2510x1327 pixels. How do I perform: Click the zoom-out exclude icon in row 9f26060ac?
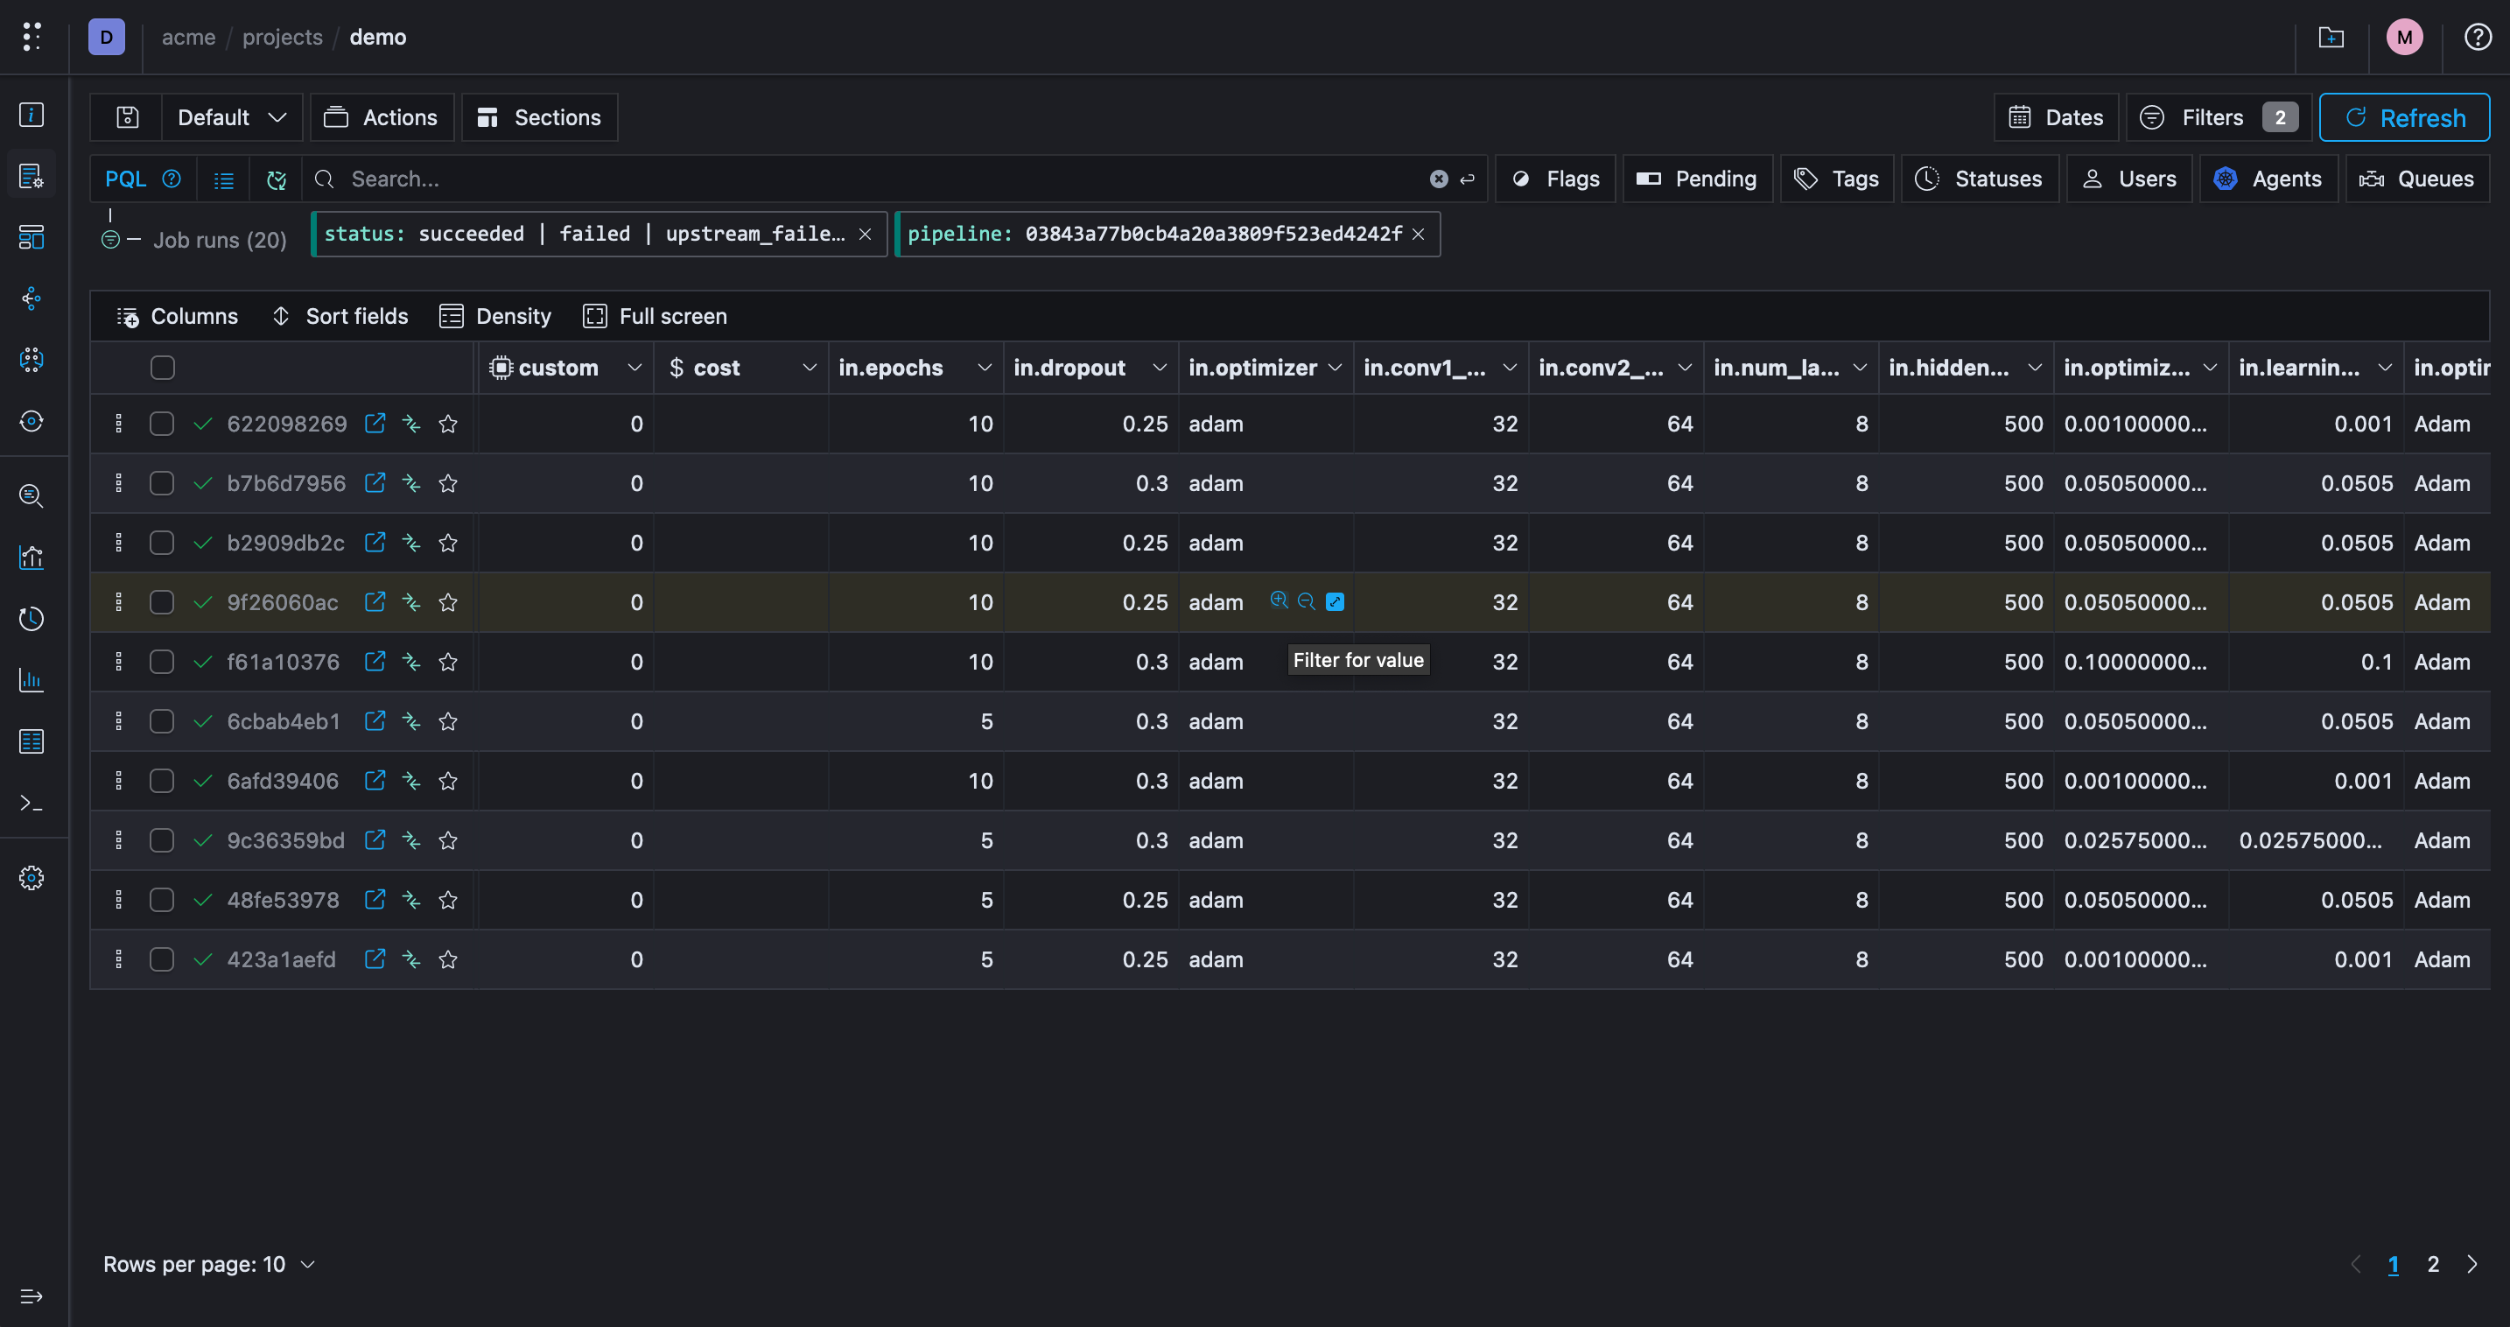tap(1307, 601)
